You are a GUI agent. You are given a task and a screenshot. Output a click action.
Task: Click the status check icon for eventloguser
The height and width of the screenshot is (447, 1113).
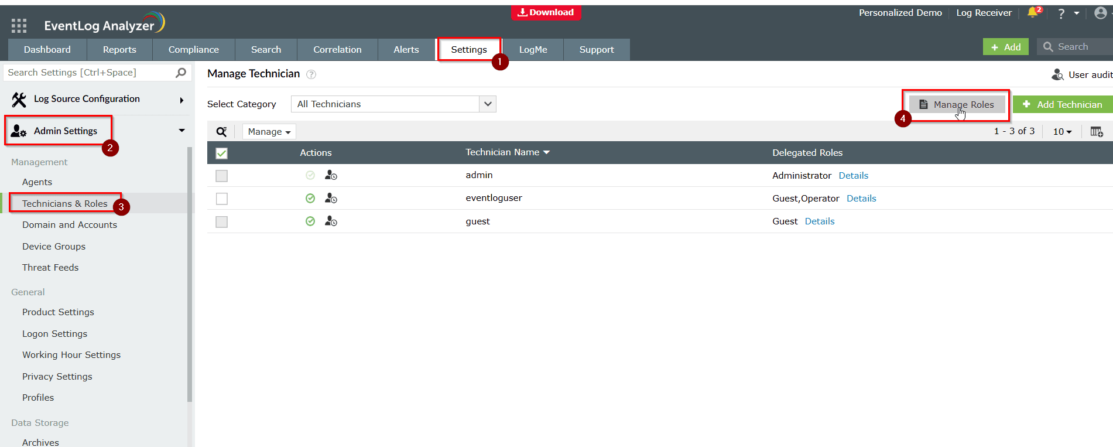pyautogui.click(x=310, y=199)
